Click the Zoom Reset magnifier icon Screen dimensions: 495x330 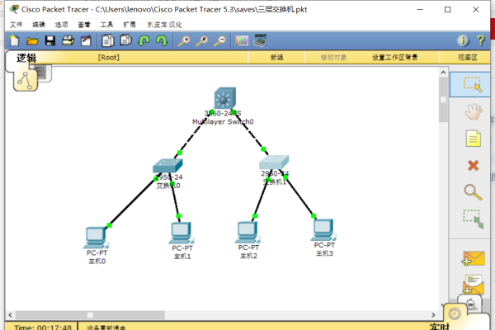(202, 41)
